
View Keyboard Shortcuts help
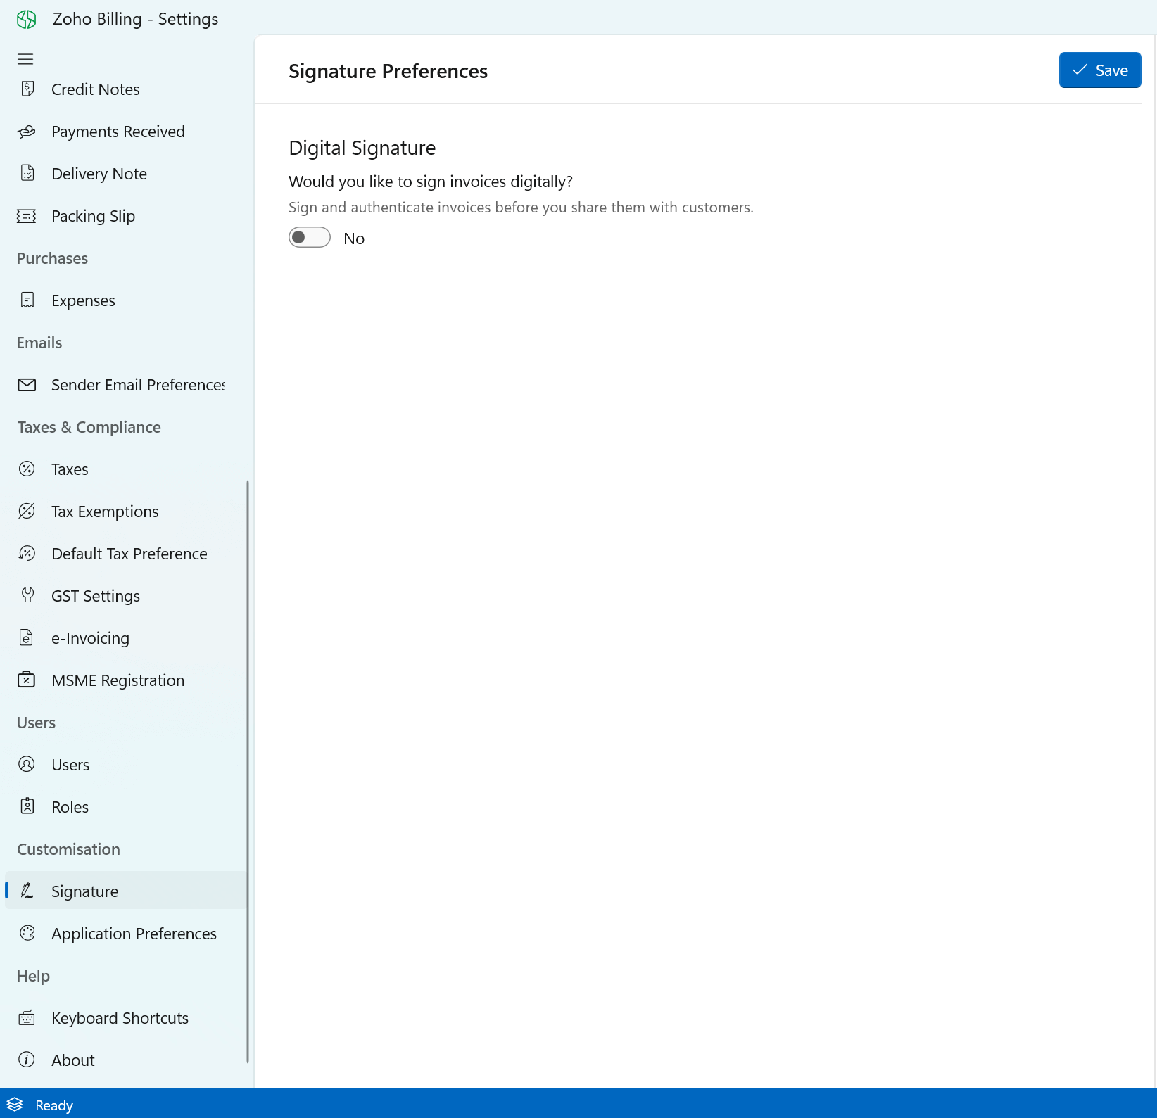coord(120,1018)
